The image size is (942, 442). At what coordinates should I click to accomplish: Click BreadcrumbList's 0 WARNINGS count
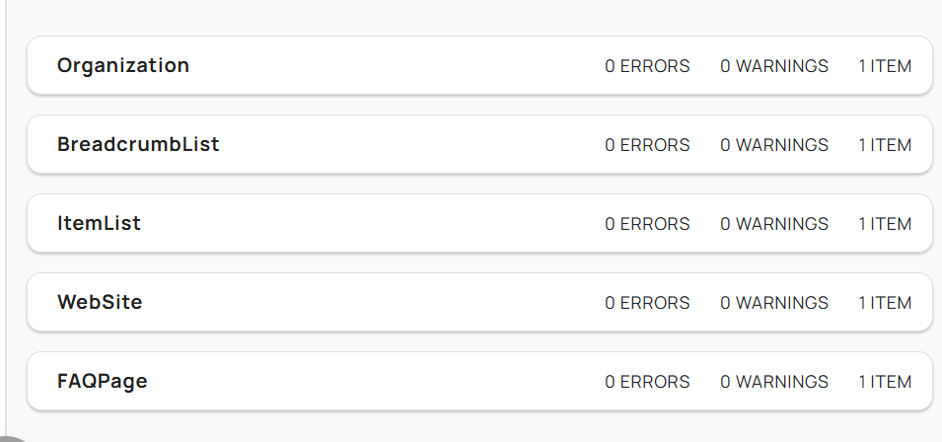pyautogui.click(x=774, y=145)
